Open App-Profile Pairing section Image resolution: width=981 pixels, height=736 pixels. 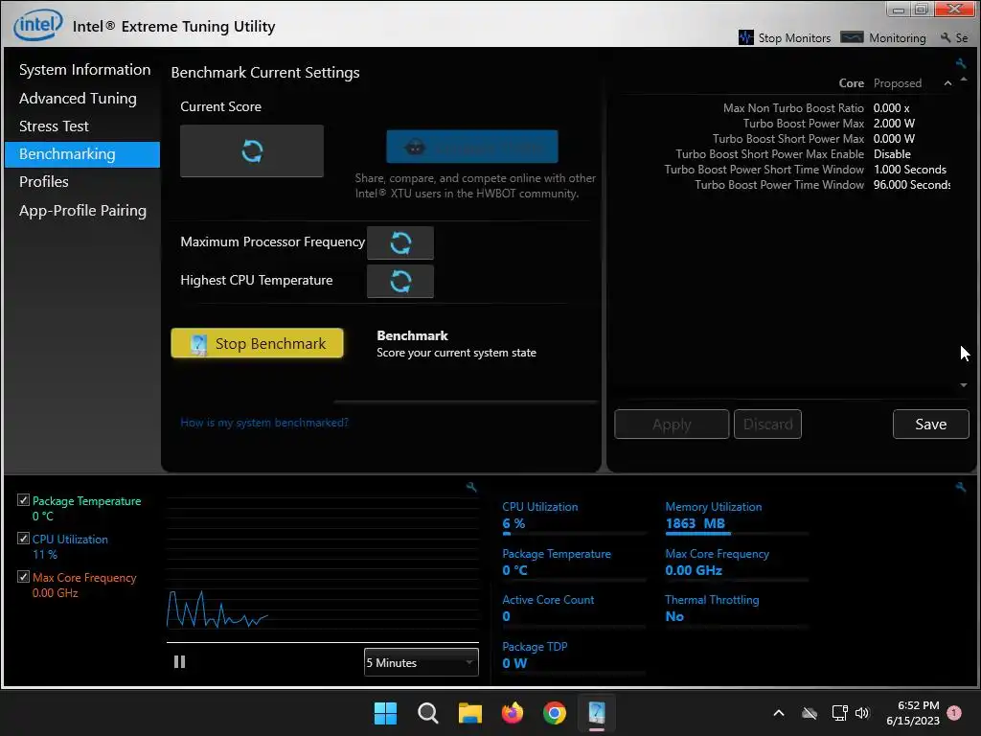(82, 210)
